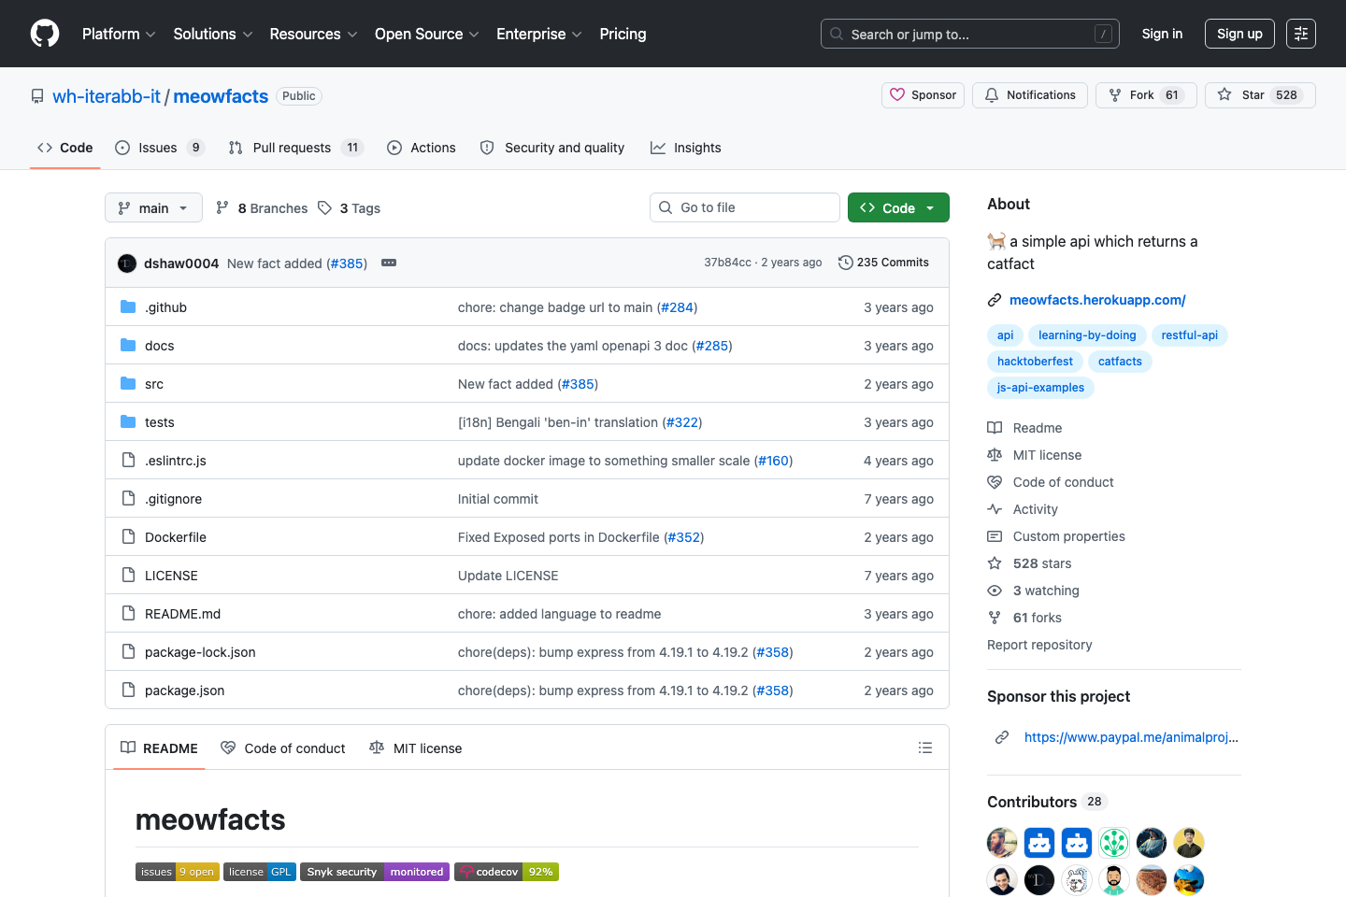1346x897 pixels.
Task: Expand the Platform menu in header
Action: point(119,34)
